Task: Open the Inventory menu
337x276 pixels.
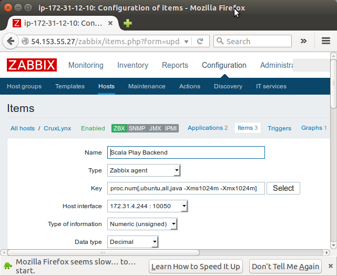Action: [x=132, y=65]
